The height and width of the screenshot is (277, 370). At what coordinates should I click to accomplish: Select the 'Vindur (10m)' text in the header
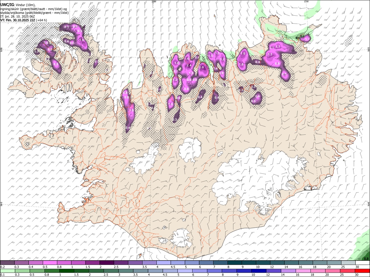25,5
